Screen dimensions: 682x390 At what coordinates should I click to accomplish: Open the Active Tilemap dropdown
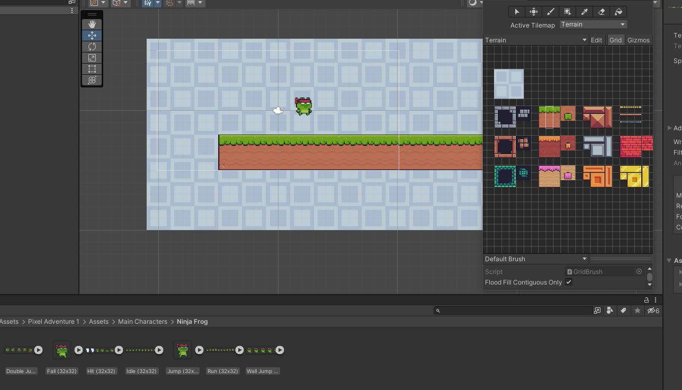click(593, 24)
